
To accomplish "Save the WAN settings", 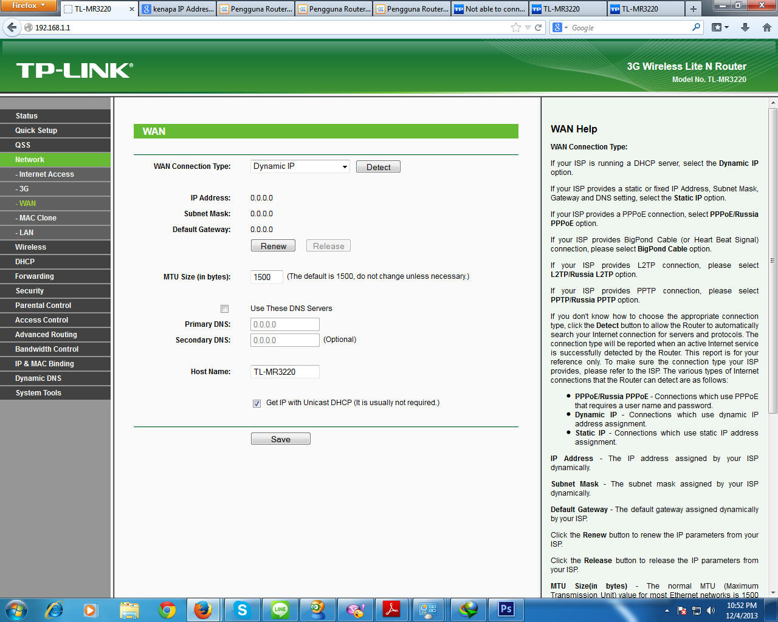I will pos(281,439).
